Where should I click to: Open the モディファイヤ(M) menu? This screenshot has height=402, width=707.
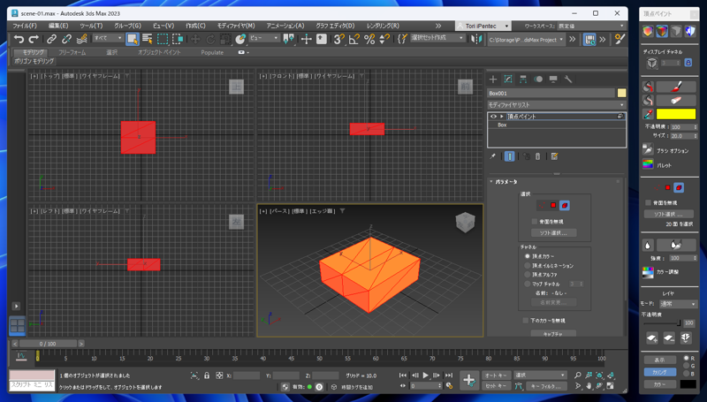236,26
